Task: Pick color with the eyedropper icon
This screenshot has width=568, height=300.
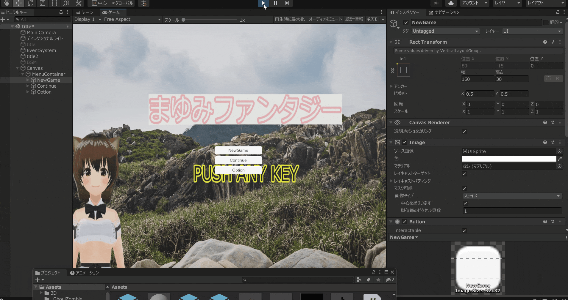Action: [560, 159]
